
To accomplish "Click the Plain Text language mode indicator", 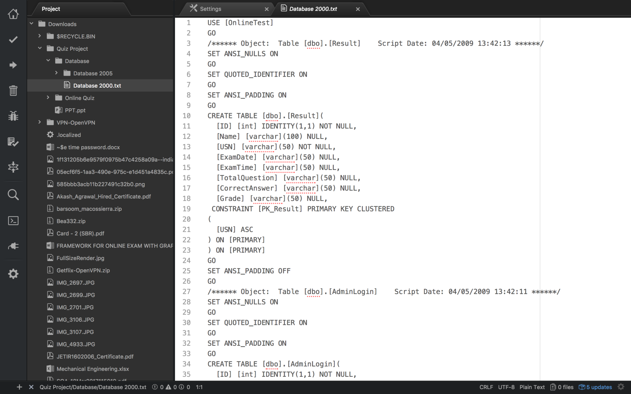I will [531, 387].
